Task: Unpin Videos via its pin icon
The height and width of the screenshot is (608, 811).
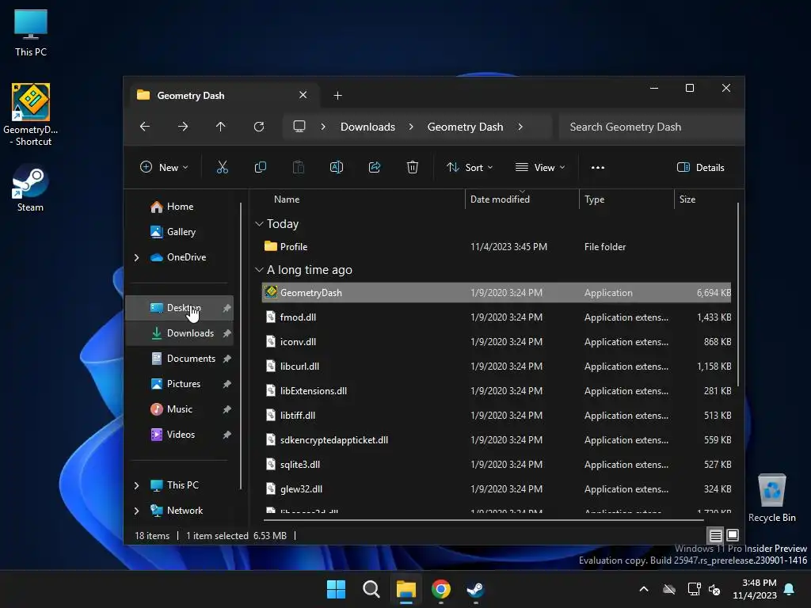Action: pyautogui.click(x=227, y=435)
